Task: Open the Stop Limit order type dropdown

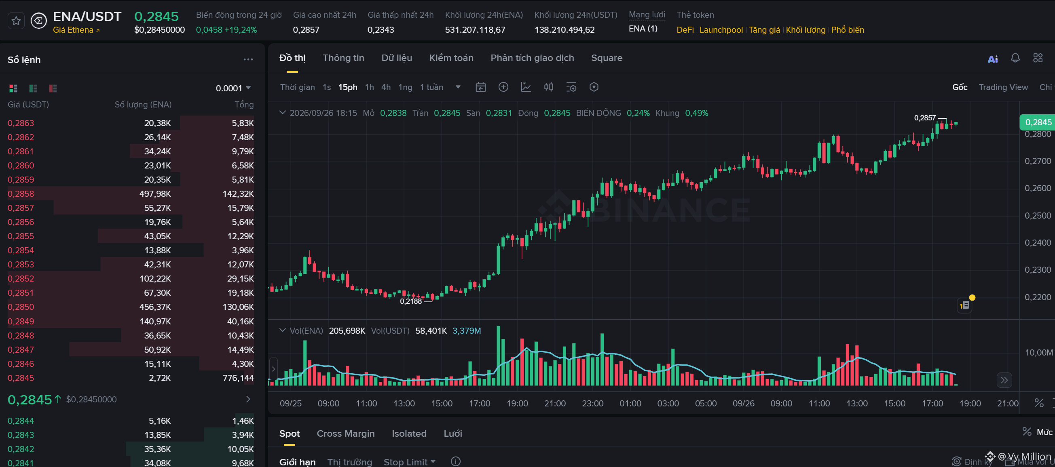Action: [x=410, y=462]
